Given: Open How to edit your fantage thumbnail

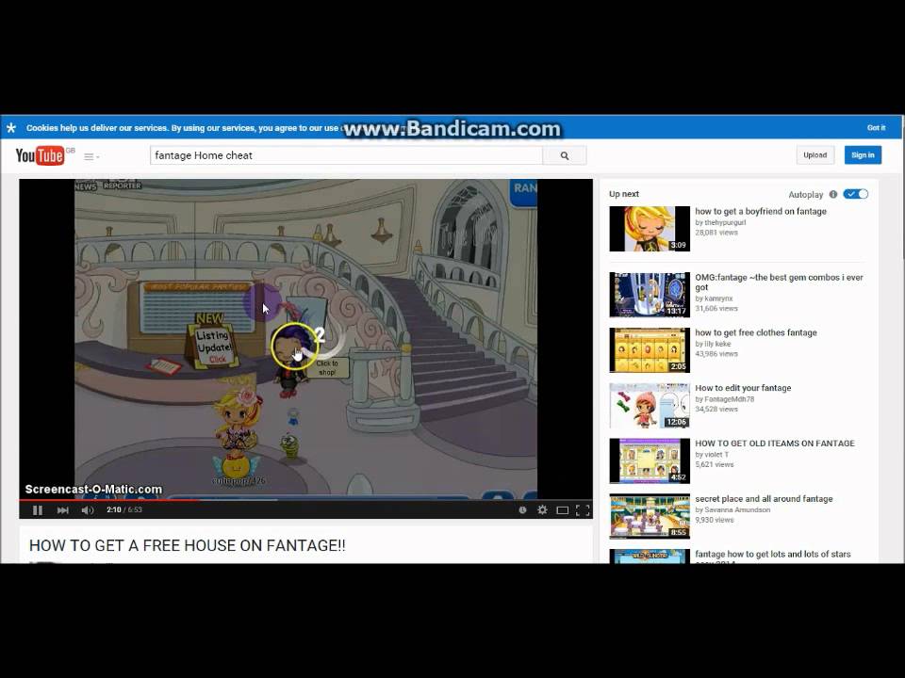Looking at the screenshot, I should pyautogui.click(x=650, y=405).
